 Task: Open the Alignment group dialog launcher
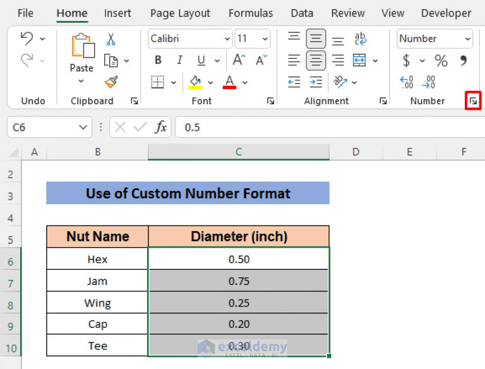pos(383,101)
